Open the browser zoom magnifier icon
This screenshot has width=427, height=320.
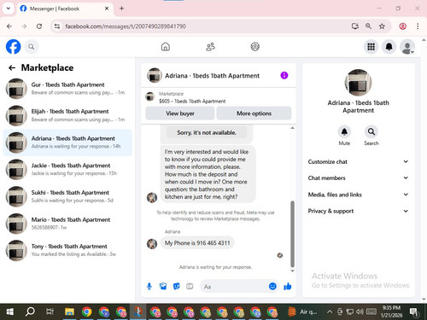(x=368, y=26)
